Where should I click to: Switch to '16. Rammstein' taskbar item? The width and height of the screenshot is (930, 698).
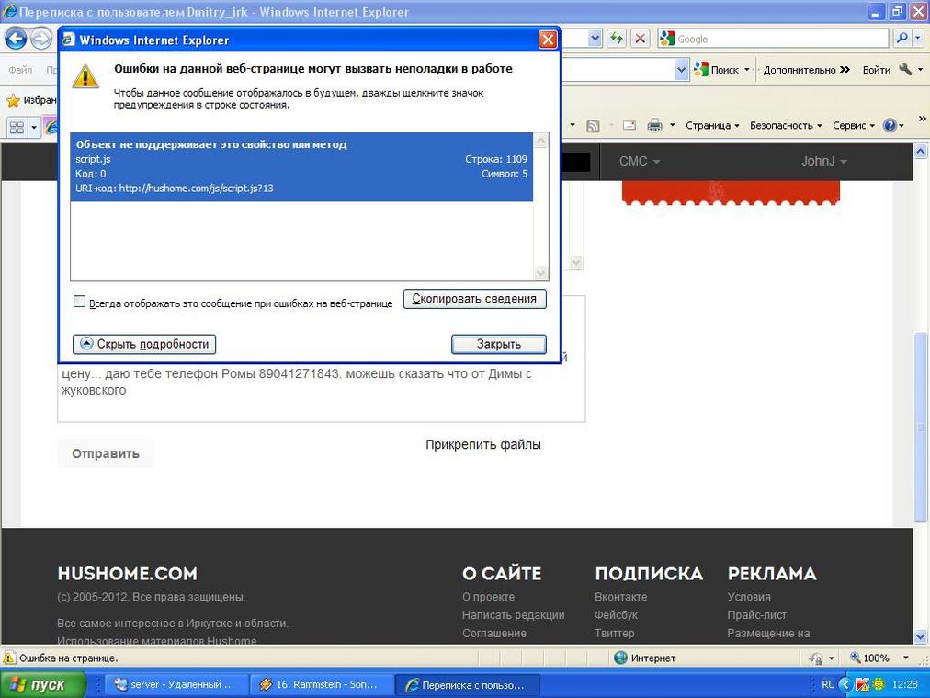pyautogui.click(x=322, y=684)
